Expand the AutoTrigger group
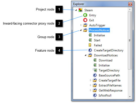Viewport: 136px width, 103px height. click(81, 25)
